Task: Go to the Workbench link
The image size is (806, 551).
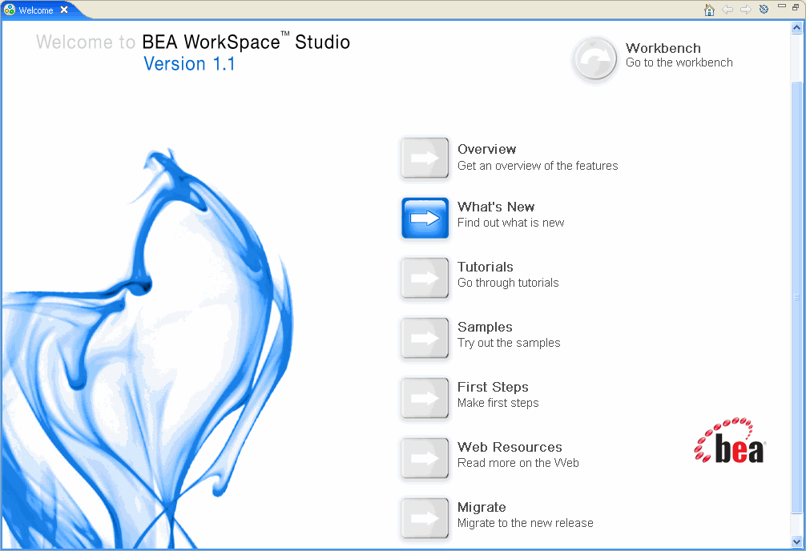Action: 663,48
